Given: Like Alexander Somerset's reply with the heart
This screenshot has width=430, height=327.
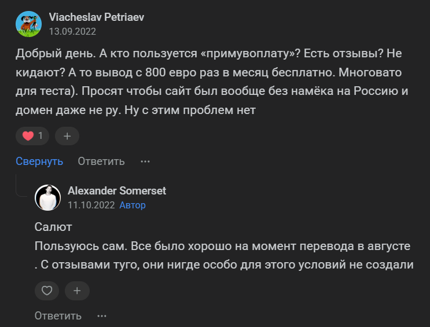Looking at the screenshot, I should [47, 291].
